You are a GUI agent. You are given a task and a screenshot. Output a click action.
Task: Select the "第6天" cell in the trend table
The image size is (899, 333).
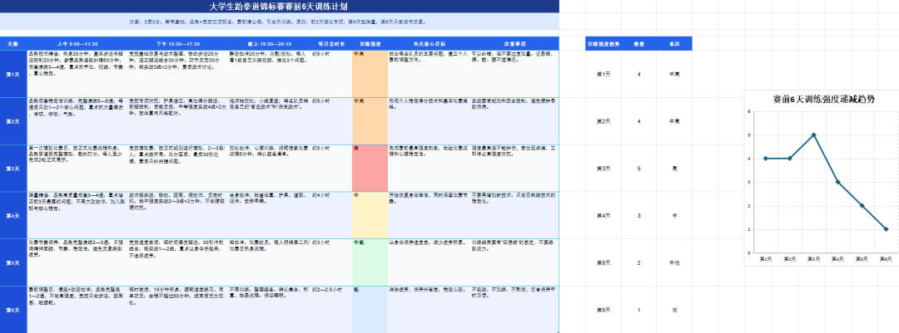pos(603,310)
